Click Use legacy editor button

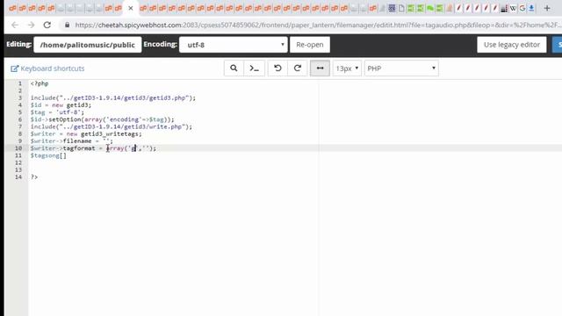click(511, 45)
